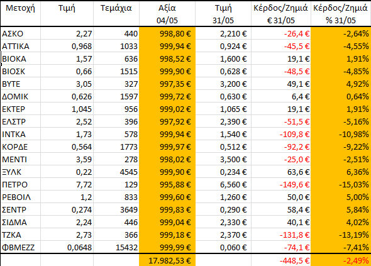Image resolution: width=371 pixels, height=266 pixels.
Task: Click the ΤΖΚΑ stock name cell
Action: 21,235
